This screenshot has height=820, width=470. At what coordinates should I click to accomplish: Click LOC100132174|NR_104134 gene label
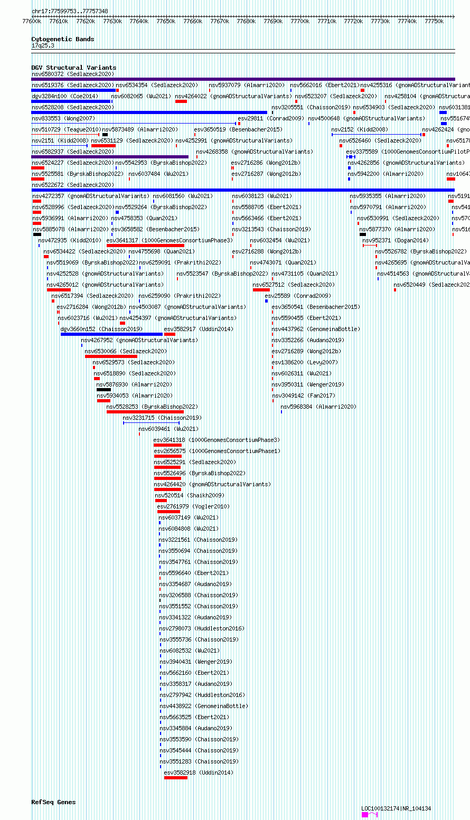[396, 808]
